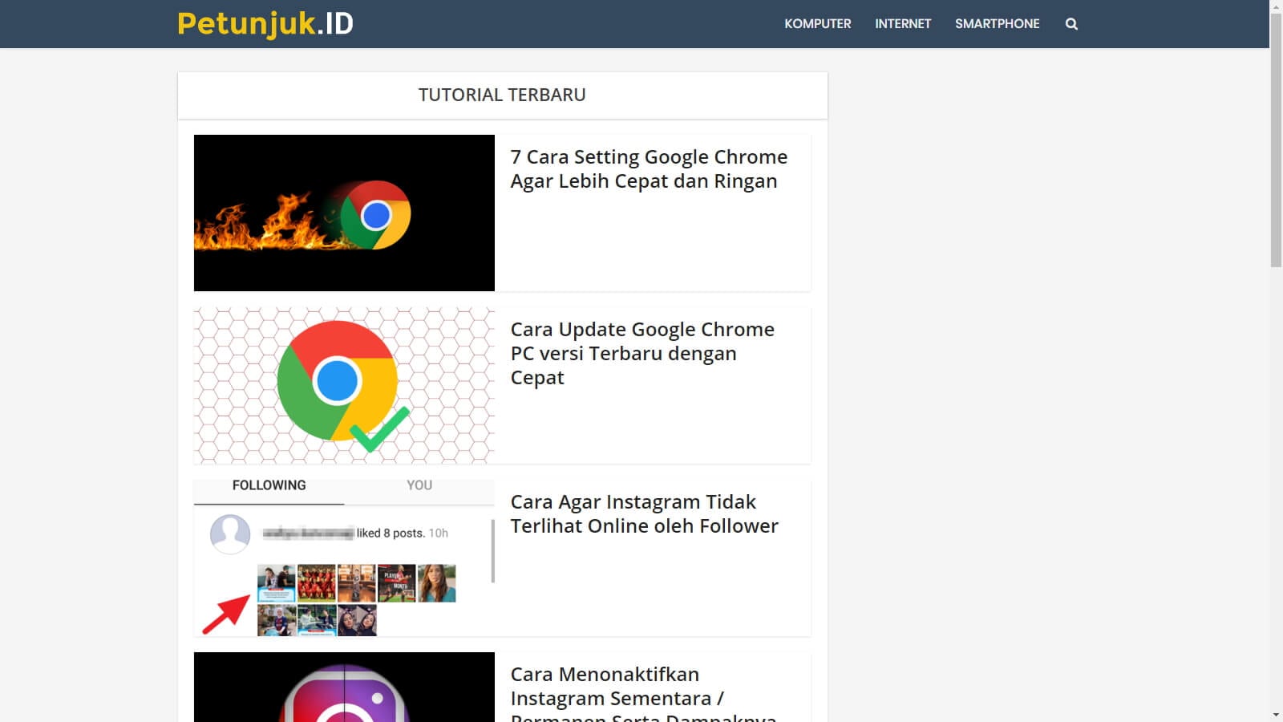
Task: Click the Instagram Following activity thumbnail
Action: [344, 558]
